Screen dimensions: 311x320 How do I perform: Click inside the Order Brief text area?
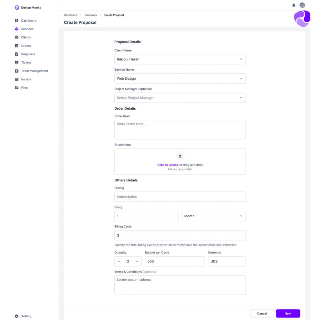pyautogui.click(x=180, y=129)
